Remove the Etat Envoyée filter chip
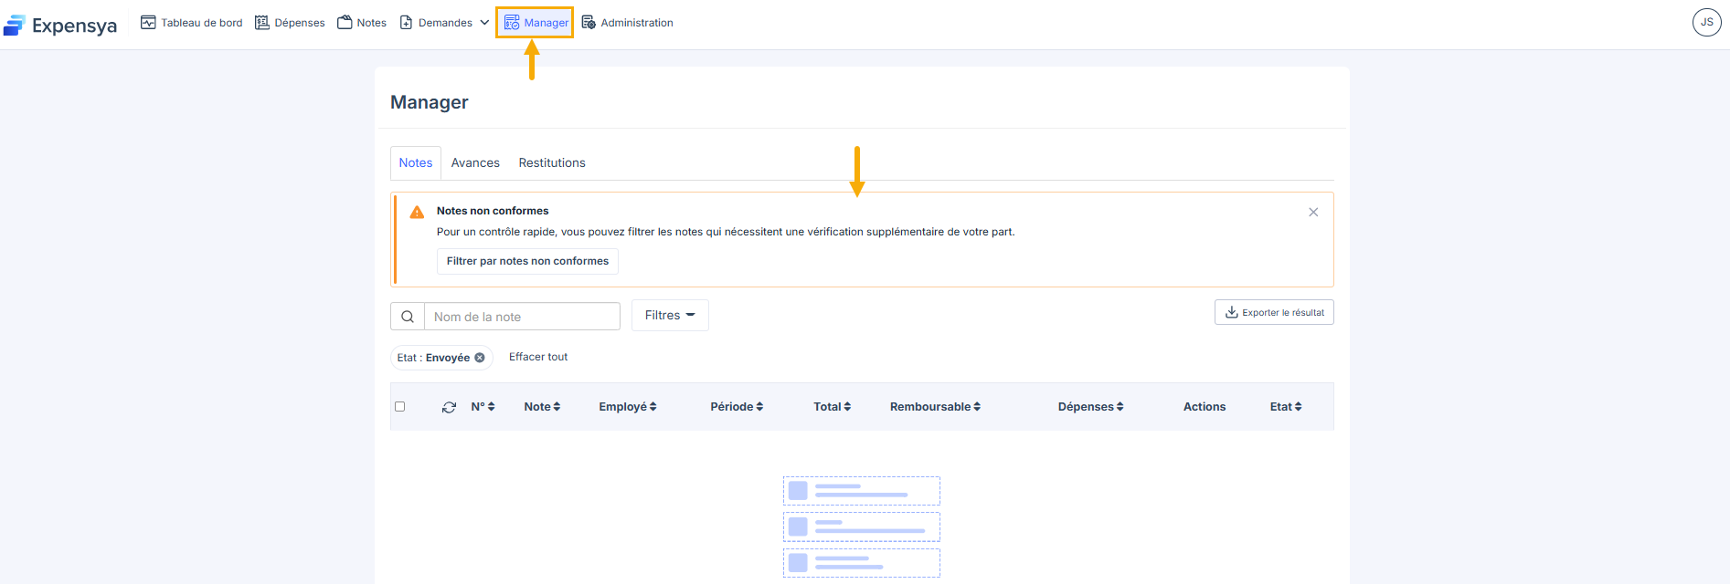 click(480, 358)
